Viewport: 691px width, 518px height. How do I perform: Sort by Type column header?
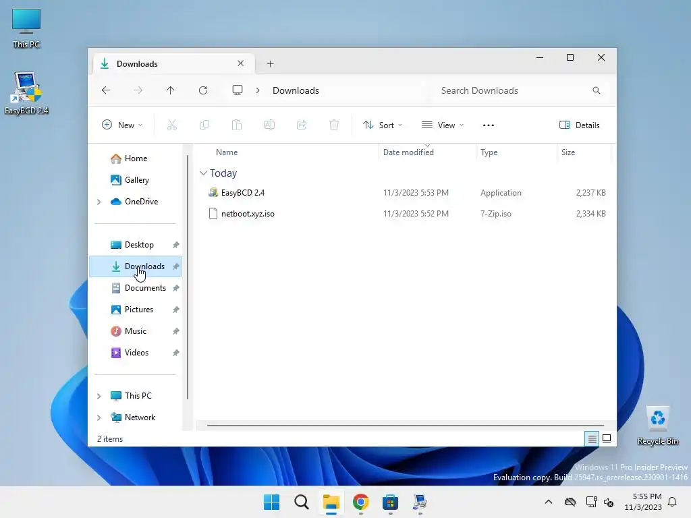pos(516,152)
